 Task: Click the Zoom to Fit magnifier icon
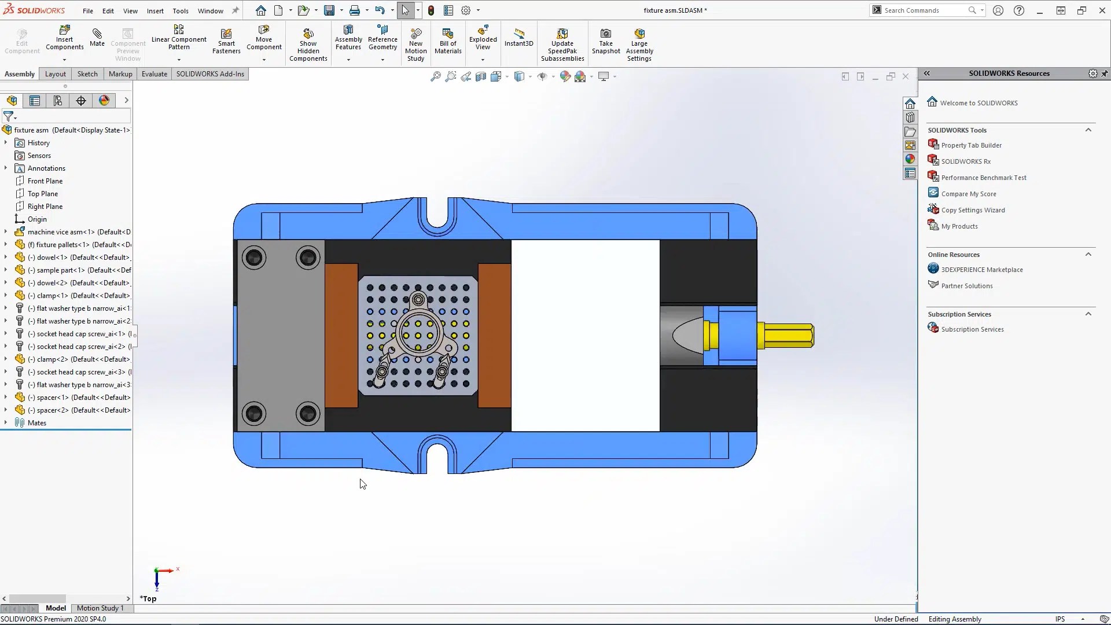(x=436, y=76)
